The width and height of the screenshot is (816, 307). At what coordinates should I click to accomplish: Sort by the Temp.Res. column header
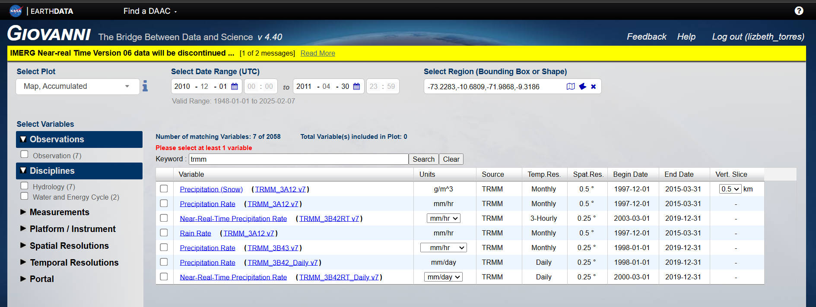(544, 174)
